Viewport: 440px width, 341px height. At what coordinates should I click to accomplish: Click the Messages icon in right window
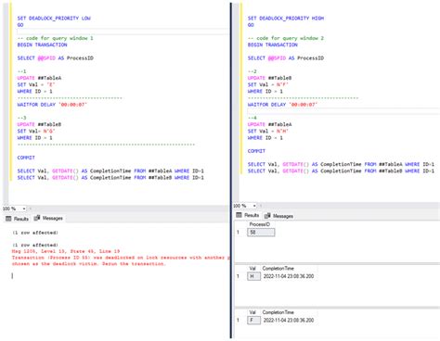point(267,216)
